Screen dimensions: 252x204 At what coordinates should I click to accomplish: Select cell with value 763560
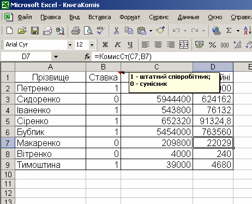(213, 132)
